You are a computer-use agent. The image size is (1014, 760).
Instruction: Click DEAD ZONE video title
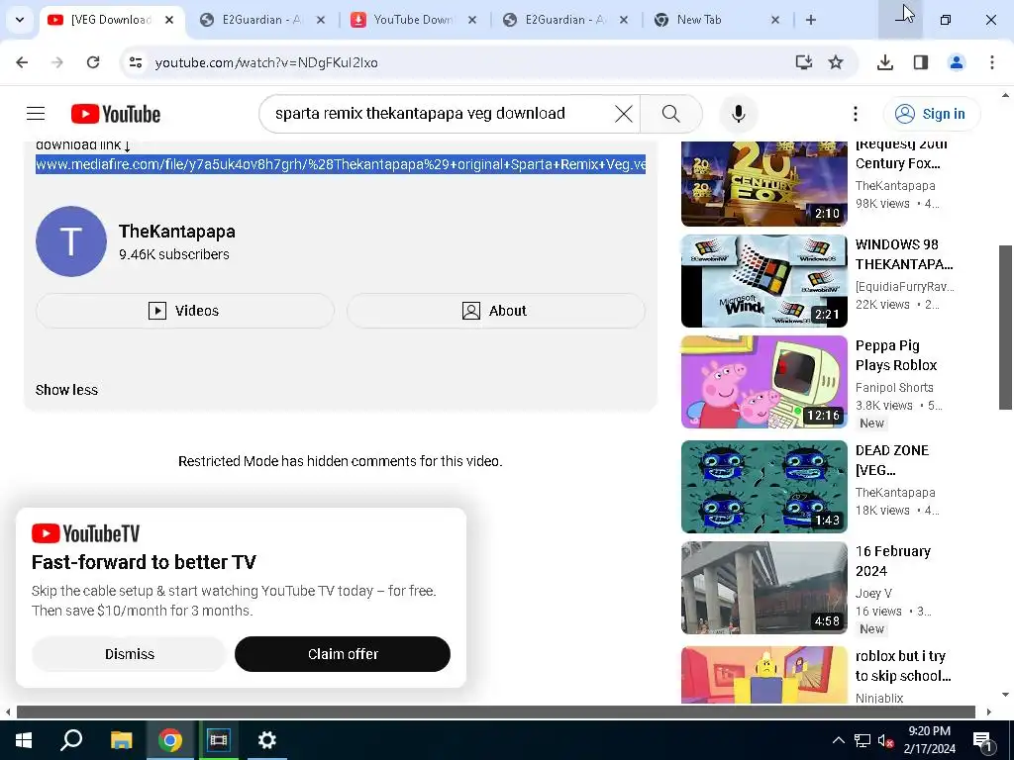coord(892,460)
